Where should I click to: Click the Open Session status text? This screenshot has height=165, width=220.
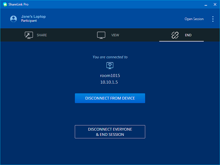(194, 19)
